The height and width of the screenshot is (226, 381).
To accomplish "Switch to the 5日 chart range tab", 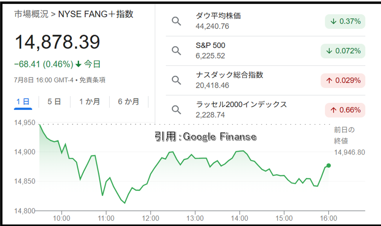I will tap(54, 102).
